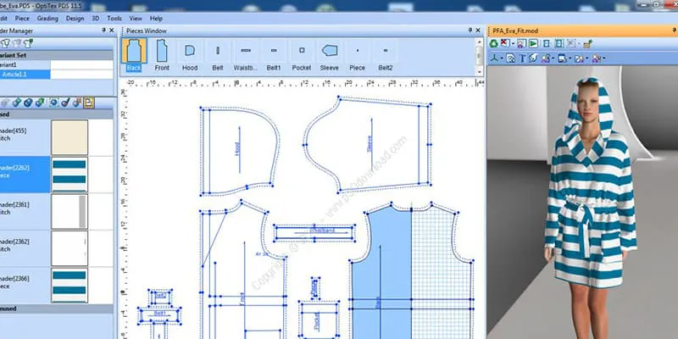Select the beige shader[455] swatch
The image size is (678, 339).
(x=69, y=137)
